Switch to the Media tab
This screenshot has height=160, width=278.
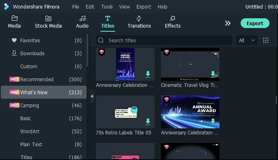[x=14, y=22]
